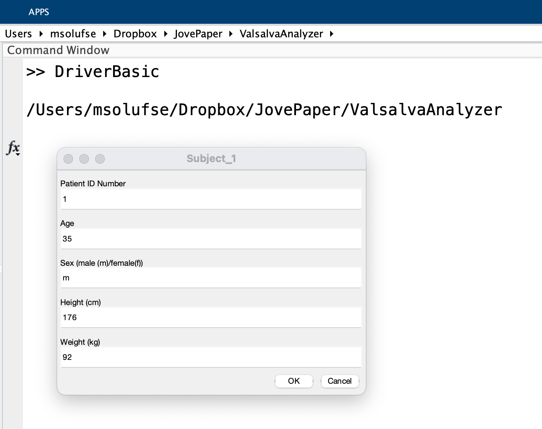Expand subfolder arrow after msolufse
The image size is (542, 429).
click(105, 34)
